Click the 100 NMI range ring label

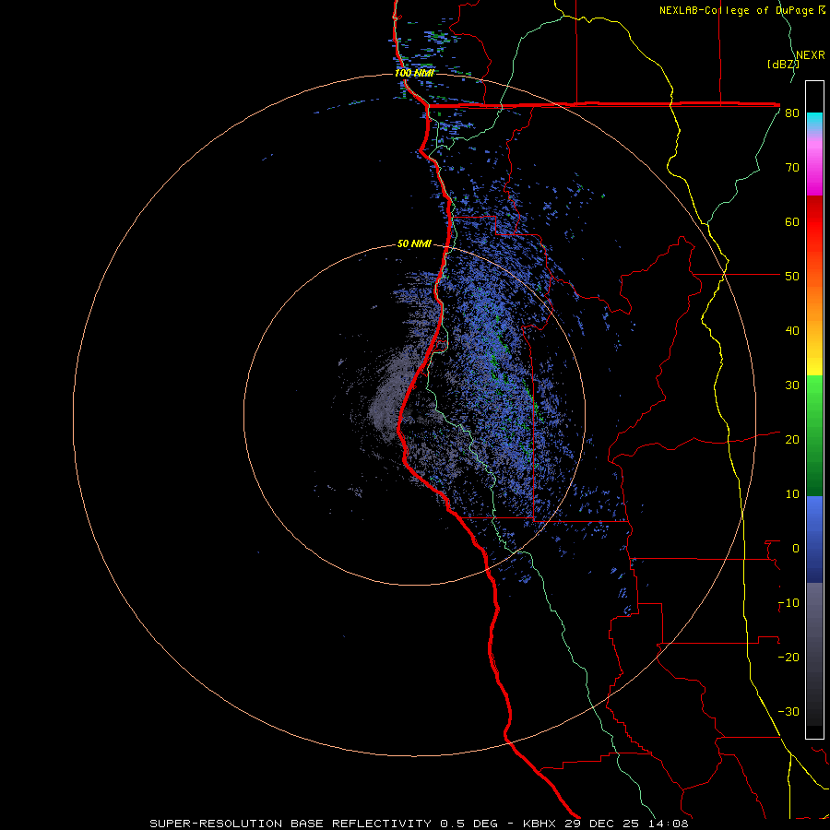point(414,73)
